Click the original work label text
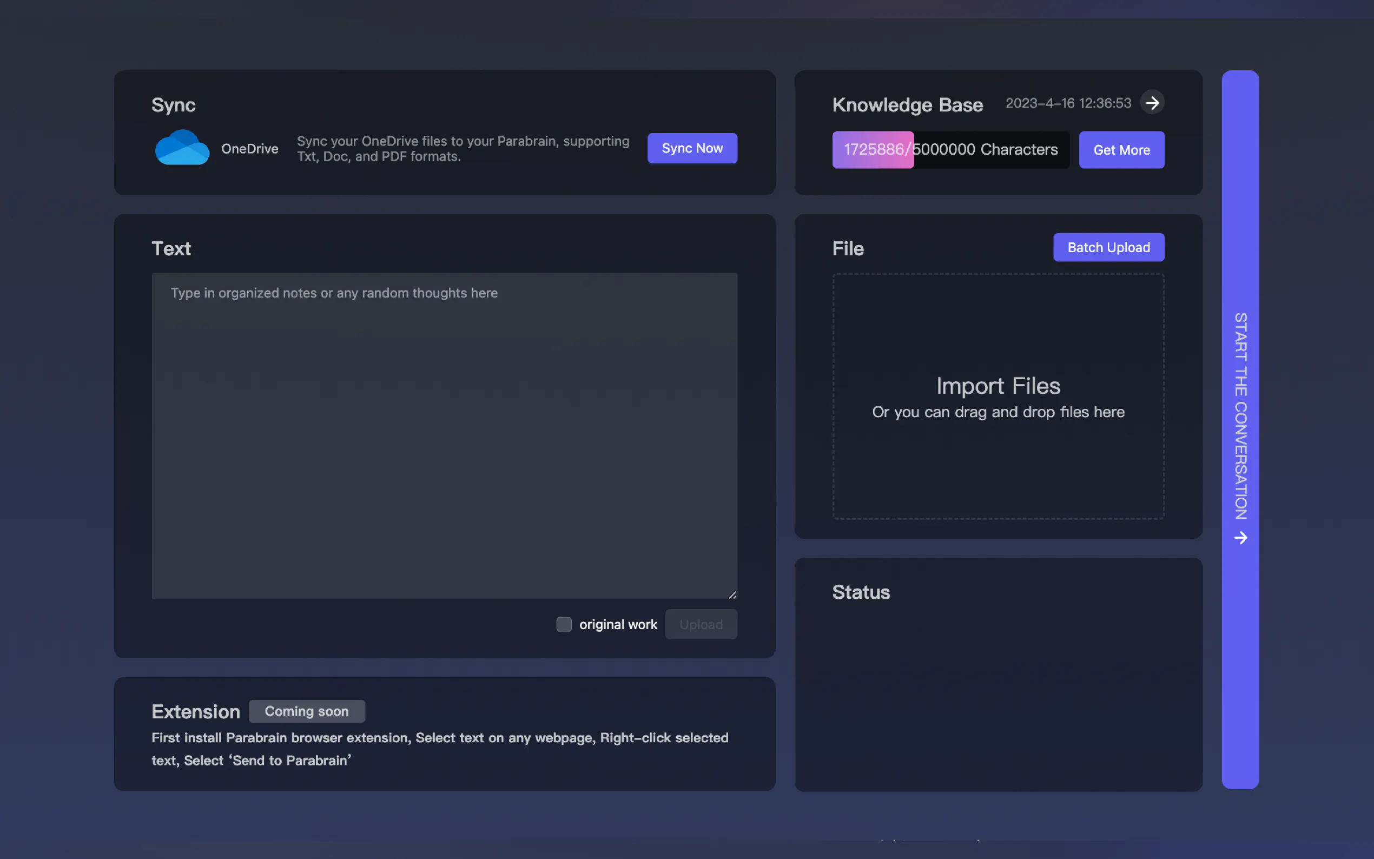Screen dimensions: 1374x859 (618, 624)
